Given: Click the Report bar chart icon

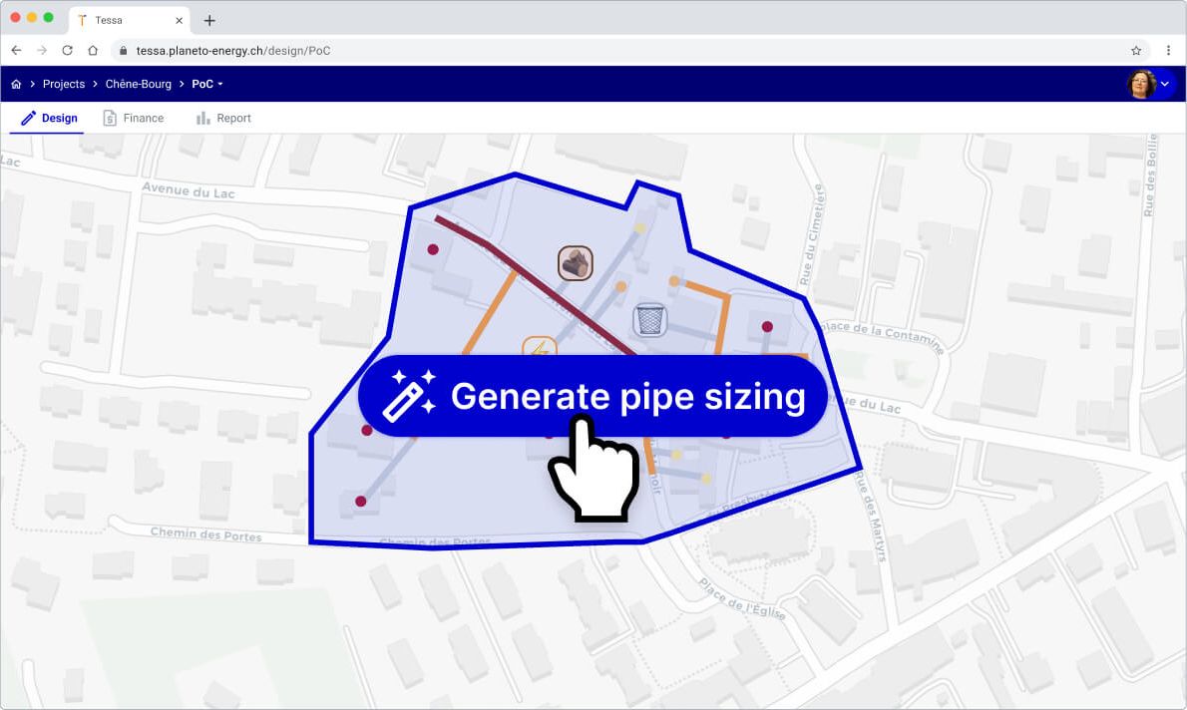Looking at the screenshot, I should [x=202, y=118].
